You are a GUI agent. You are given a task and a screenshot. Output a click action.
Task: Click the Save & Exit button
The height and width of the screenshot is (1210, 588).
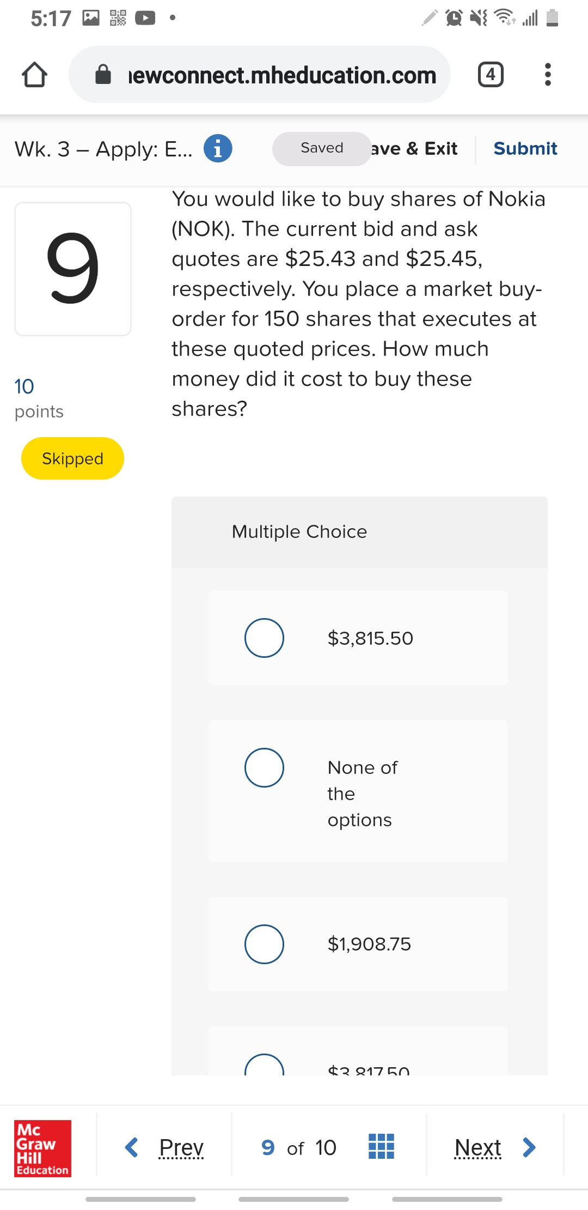pyautogui.click(x=415, y=148)
